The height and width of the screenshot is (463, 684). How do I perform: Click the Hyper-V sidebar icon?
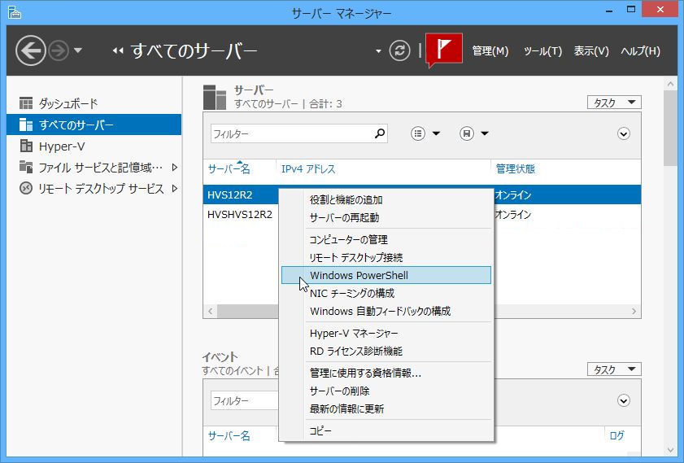click(26, 146)
